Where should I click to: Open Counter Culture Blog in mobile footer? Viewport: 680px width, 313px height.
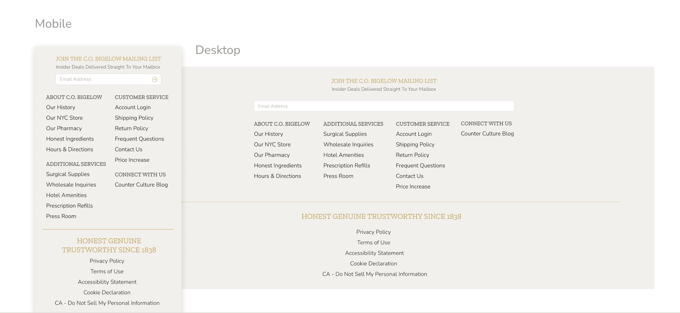tap(141, 185)
